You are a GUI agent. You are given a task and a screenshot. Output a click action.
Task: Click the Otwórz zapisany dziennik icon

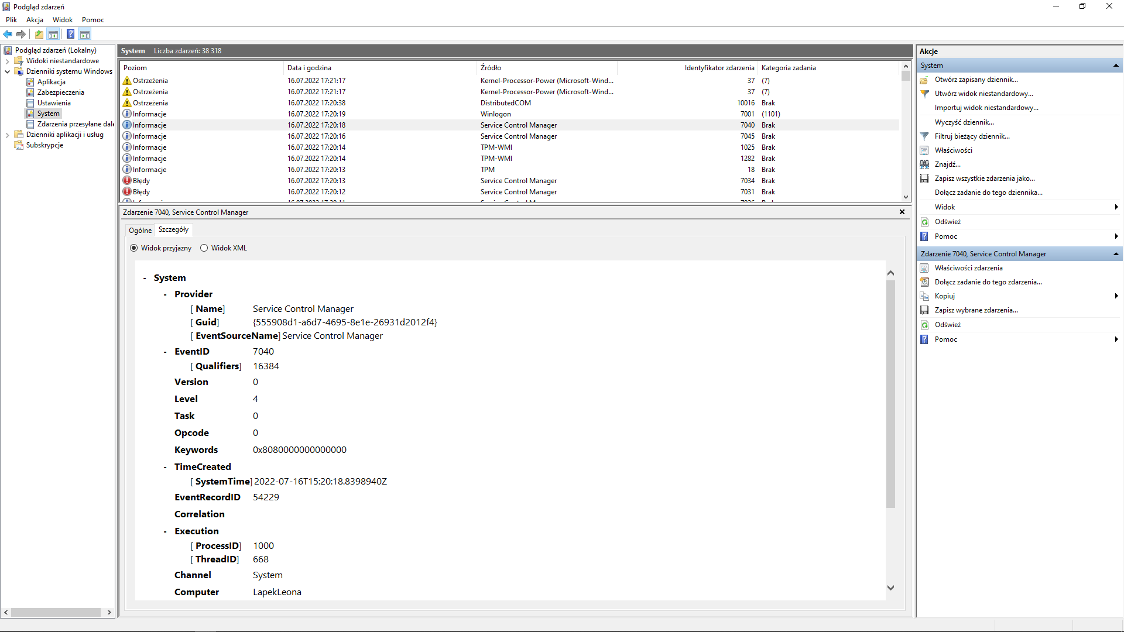point(924,80)
